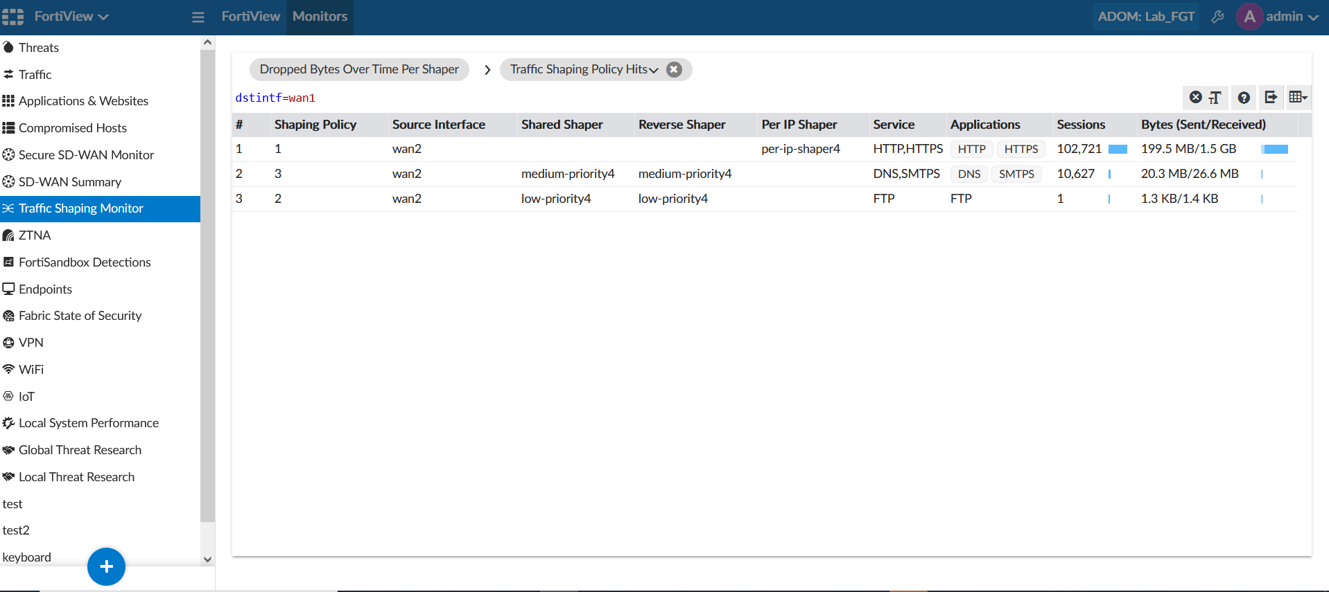Open the keyboard sidebar item

coord(27,557)
